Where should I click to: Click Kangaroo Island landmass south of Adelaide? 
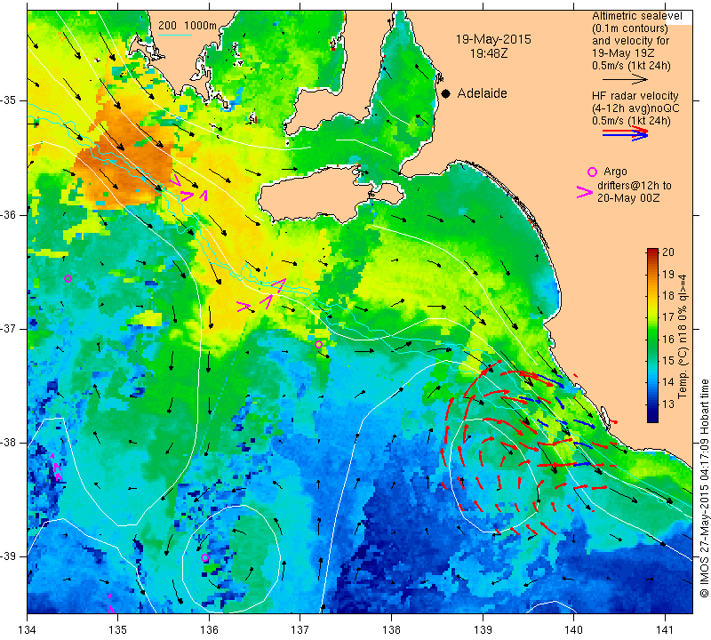(x=317, y=196)
